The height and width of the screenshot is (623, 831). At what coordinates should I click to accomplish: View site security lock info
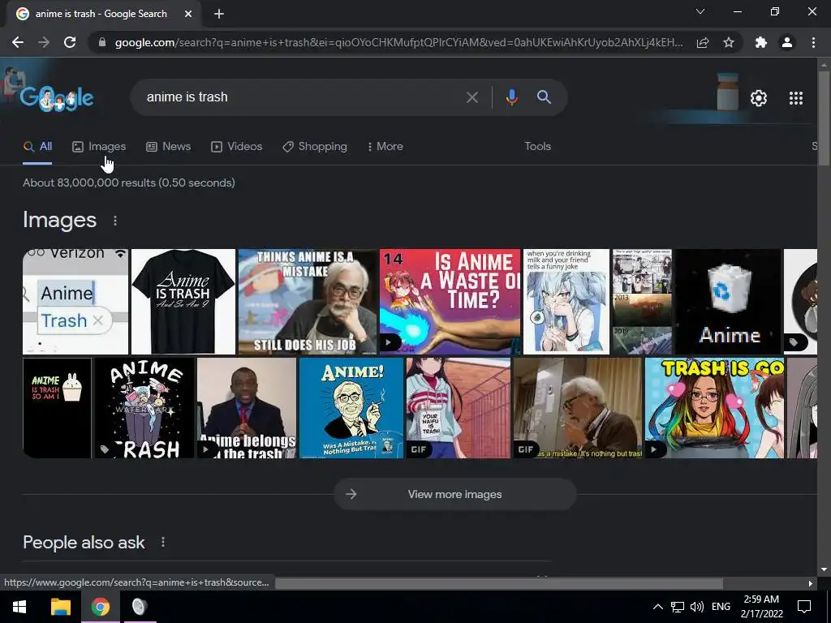102,42
